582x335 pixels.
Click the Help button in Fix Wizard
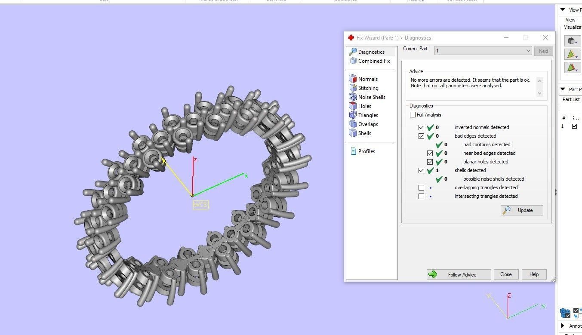[x=534, y=274]
